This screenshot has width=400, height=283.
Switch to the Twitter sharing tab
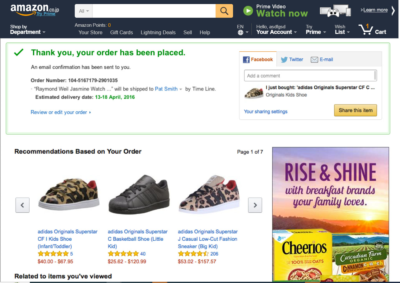(x=292, y=59)
